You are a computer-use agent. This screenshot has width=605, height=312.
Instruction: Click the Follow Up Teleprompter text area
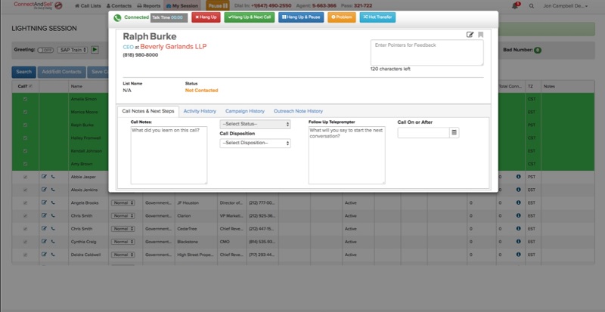coord(346,155)
